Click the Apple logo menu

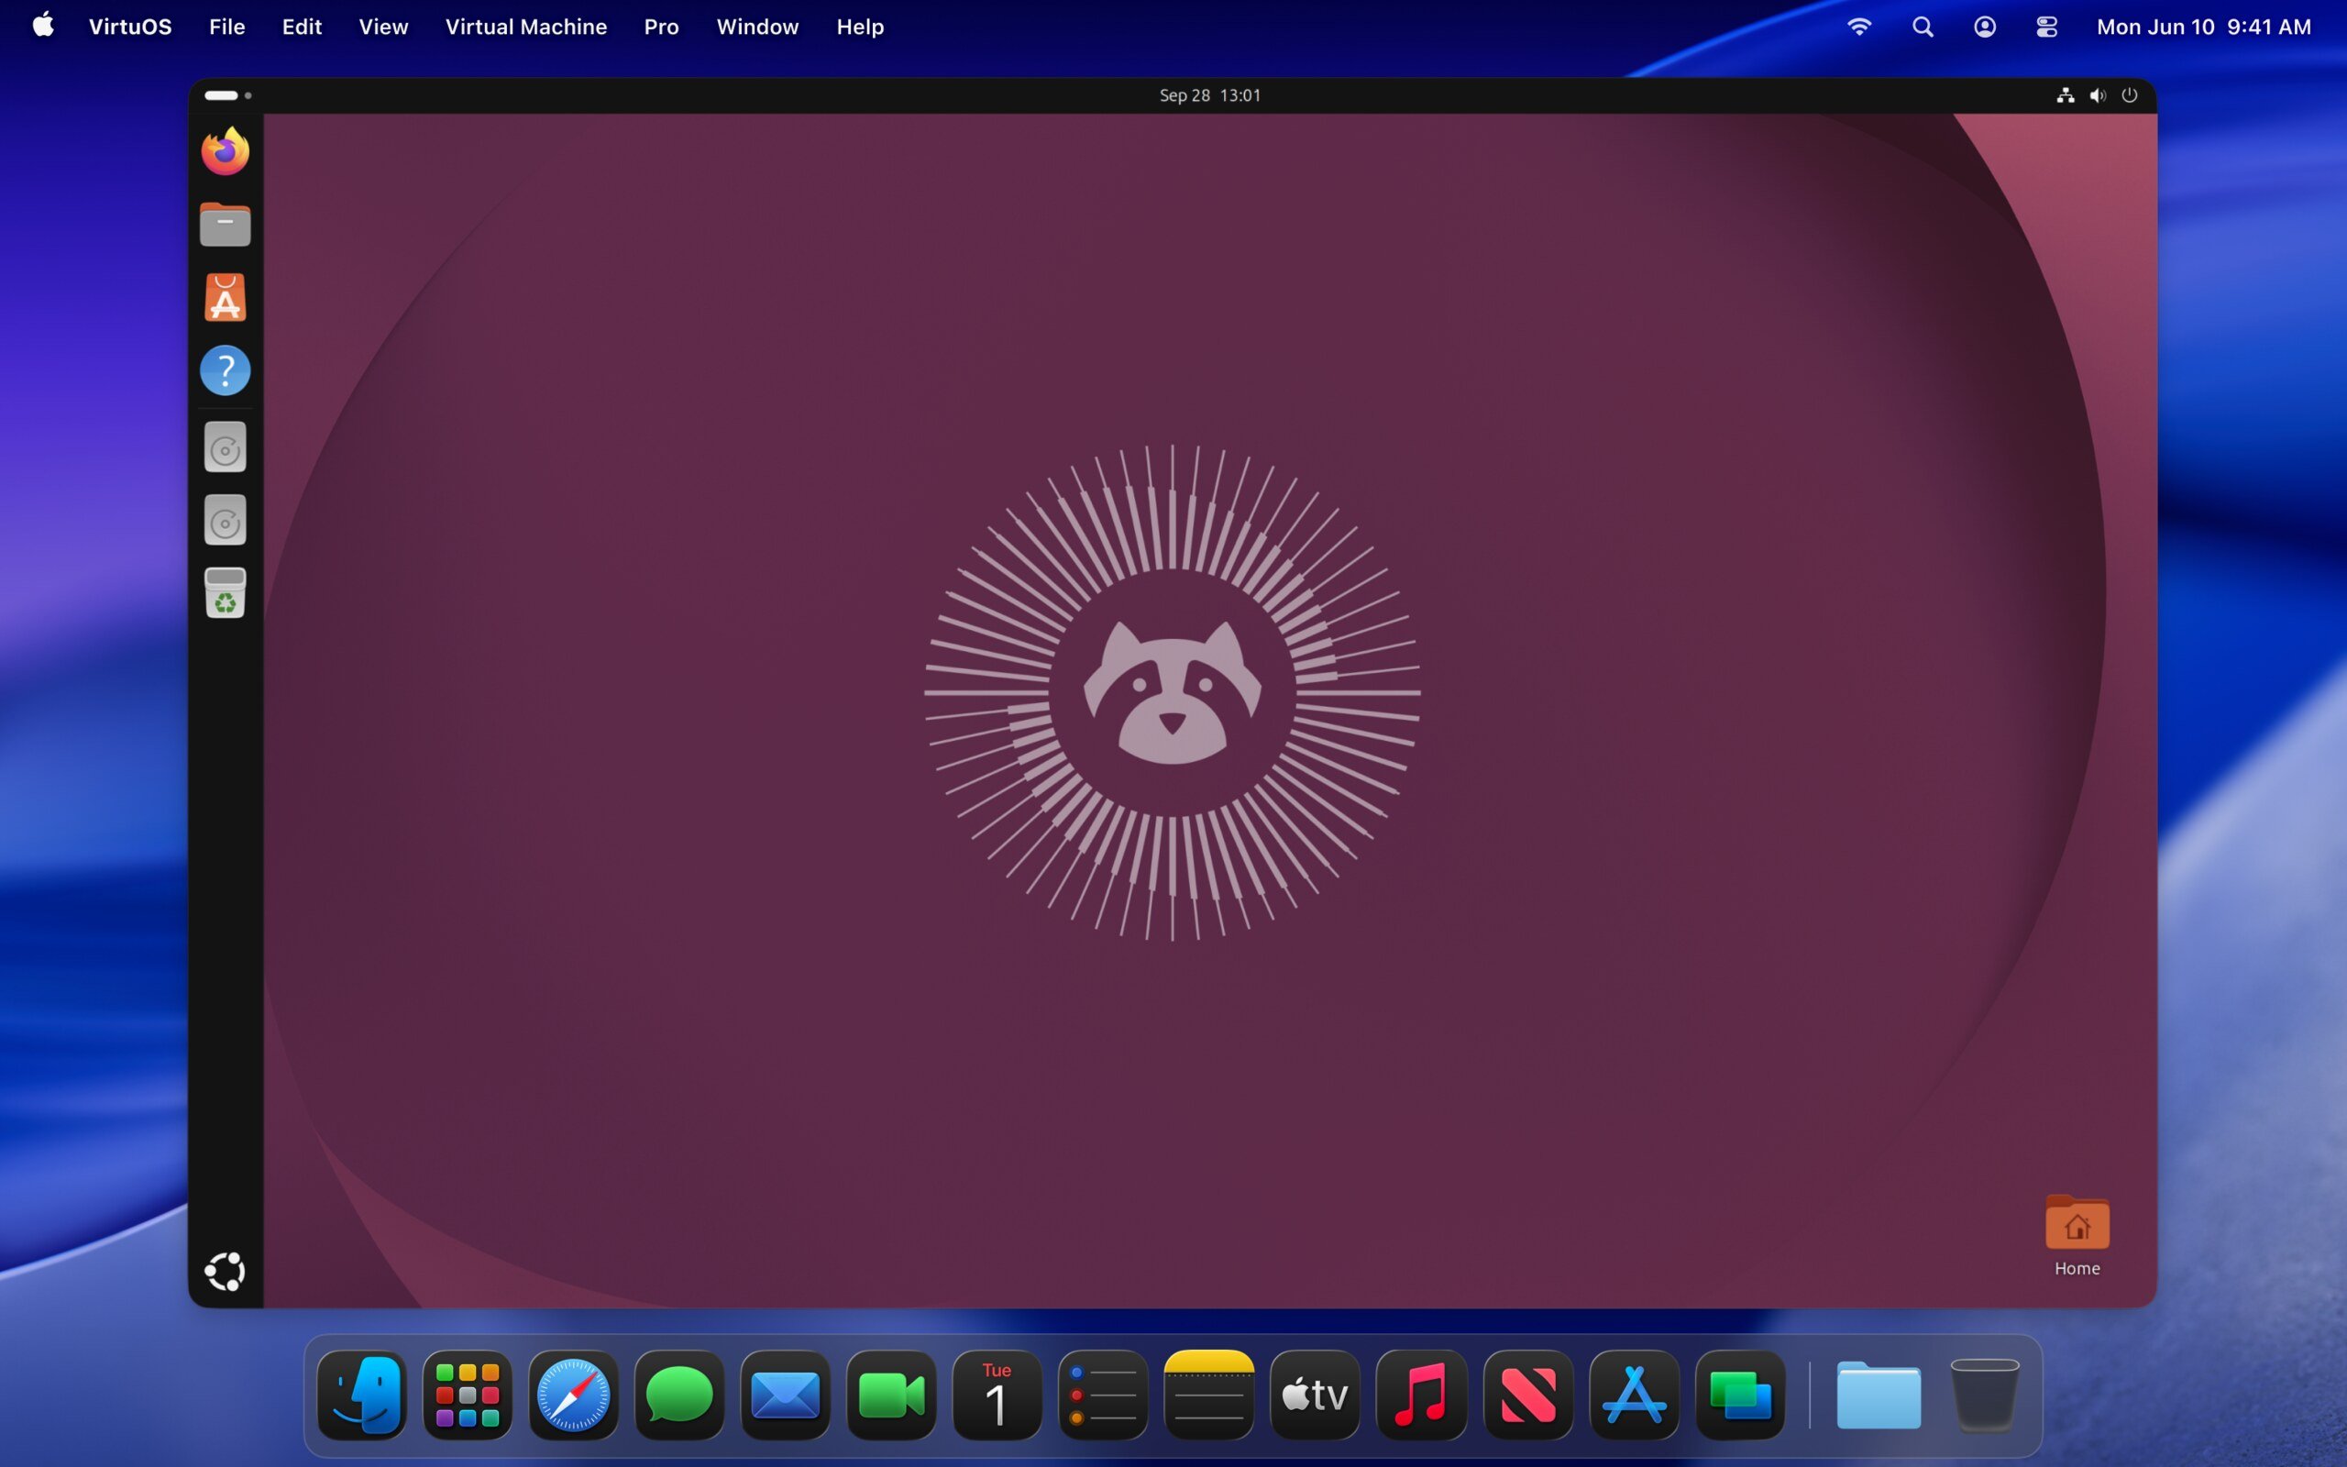[44, 26]
